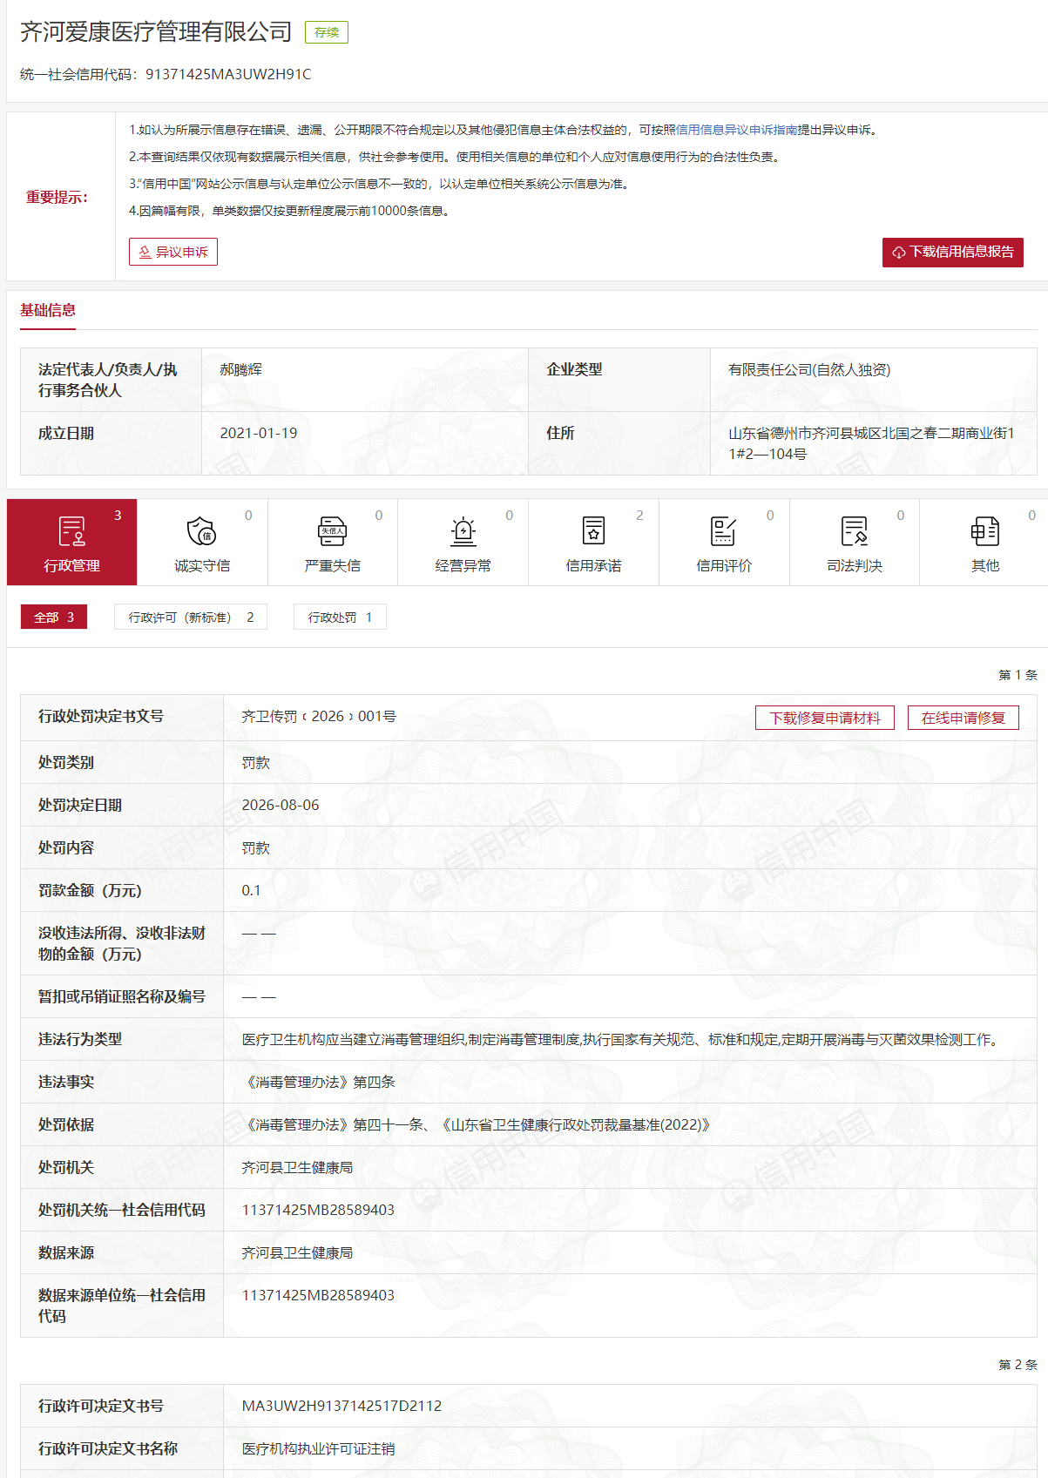Click legal representative name 郝腾辉
This screenshot has width=1048, height=1478.
click(x=241, y=369)
